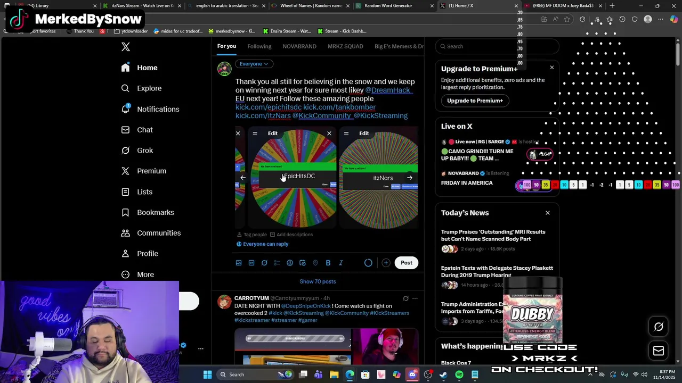
Task: Open Steam from the taskbar
Action: click(x=444, y=374)
